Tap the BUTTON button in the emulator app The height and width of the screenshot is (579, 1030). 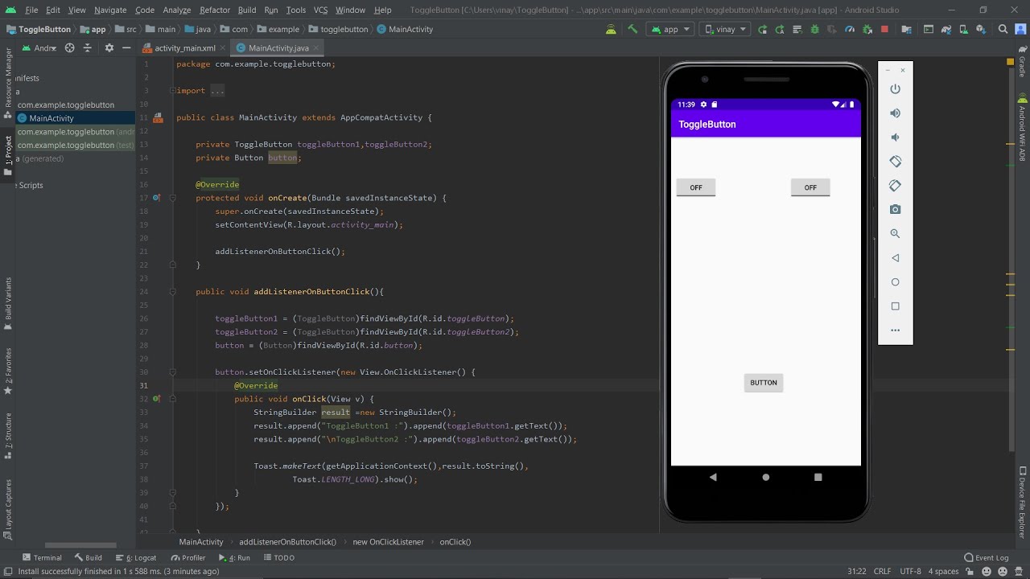click(x=764, y=383)
